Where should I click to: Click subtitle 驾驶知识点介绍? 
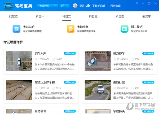[x=139, y=31]
